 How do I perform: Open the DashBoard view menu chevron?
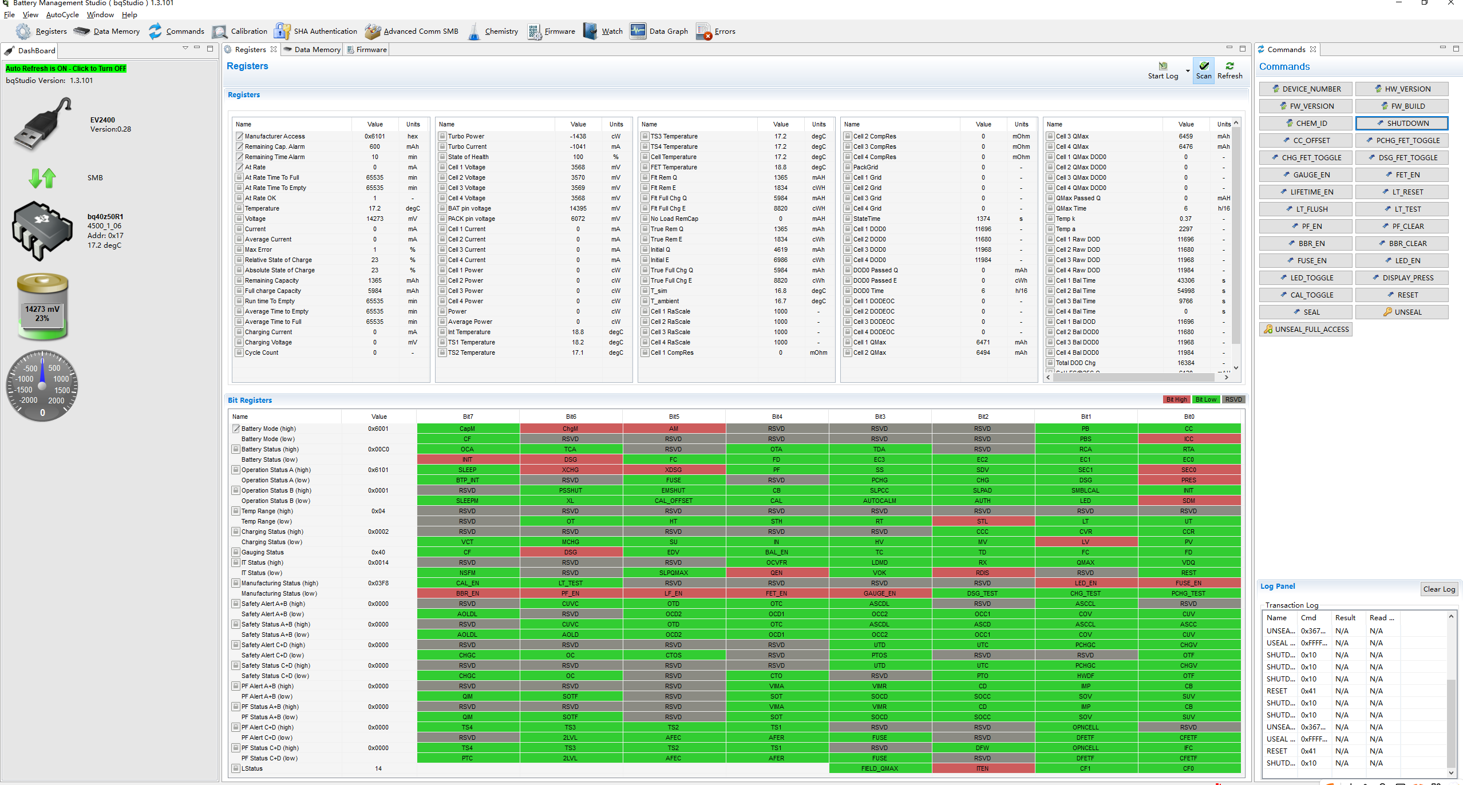(185, 49)
